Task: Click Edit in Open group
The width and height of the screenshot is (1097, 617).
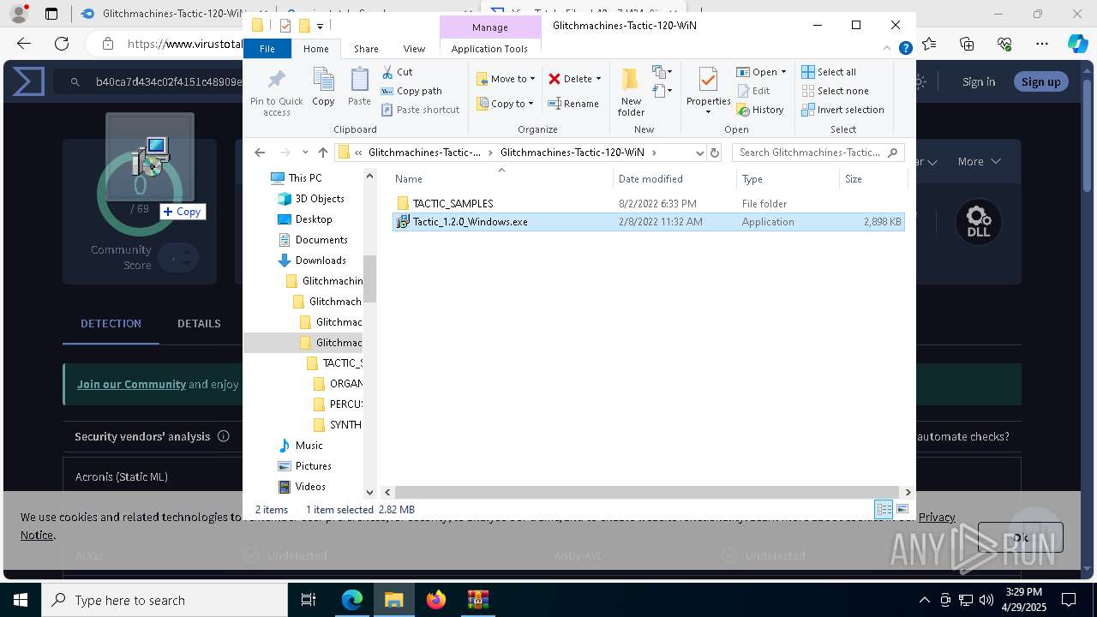Action: [753, 91]
